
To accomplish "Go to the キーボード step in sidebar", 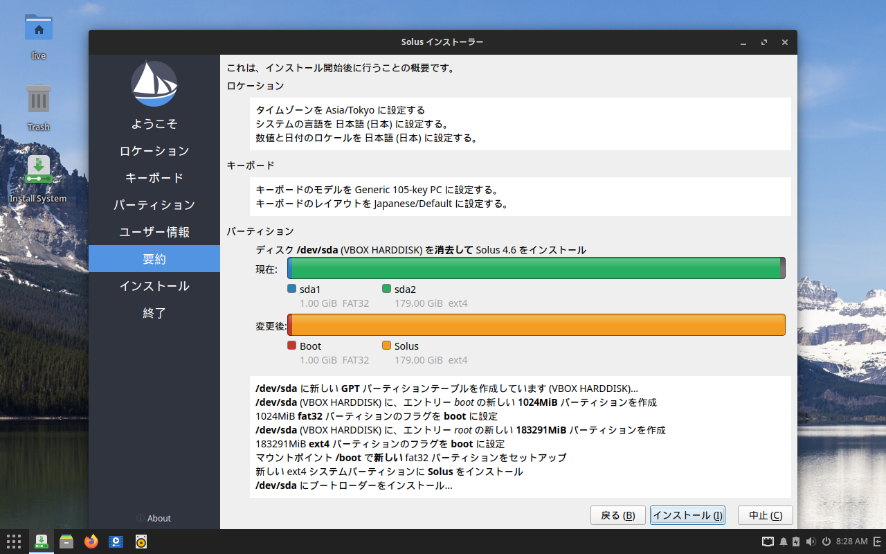I will tap(154, 178).
